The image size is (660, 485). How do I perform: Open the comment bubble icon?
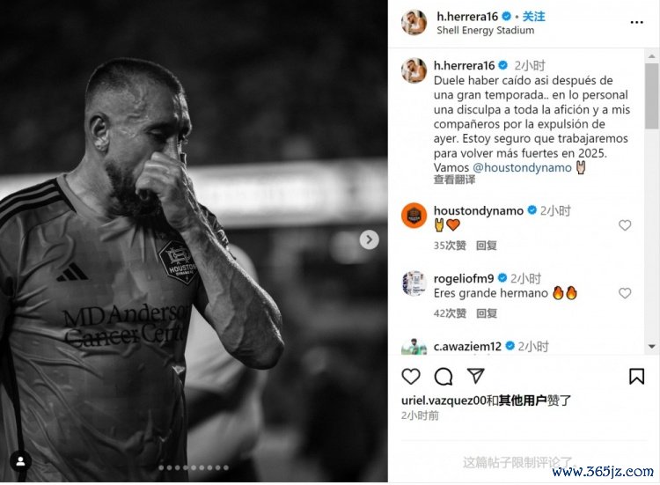444,377
